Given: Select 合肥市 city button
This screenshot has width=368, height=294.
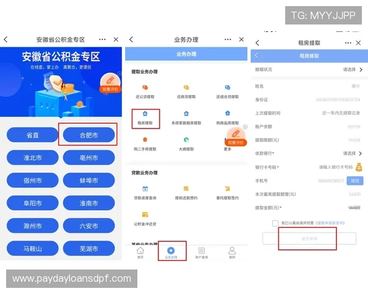Looking at the screenshot, I should point(89,135).
